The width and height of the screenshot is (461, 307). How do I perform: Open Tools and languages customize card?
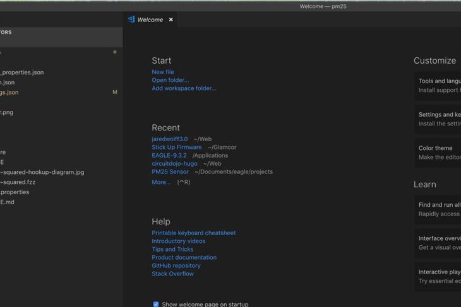pos(438,85)
